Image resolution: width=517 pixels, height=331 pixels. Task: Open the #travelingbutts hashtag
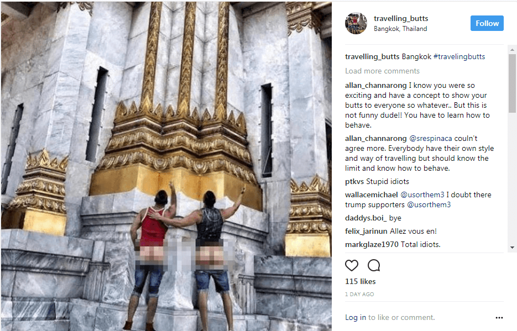[x=459, y=56]
